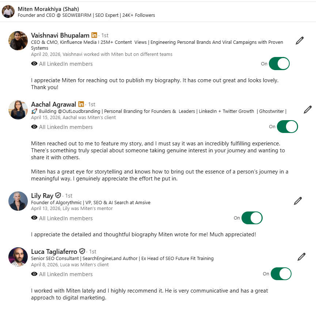This screenshot has height=309, width=316.
Task: Disable visibility toggle for Aachal Agrawal's recommendation
Action: 287,127
